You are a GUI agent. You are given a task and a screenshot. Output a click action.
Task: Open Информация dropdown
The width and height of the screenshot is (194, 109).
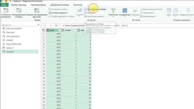coord(148,16)
